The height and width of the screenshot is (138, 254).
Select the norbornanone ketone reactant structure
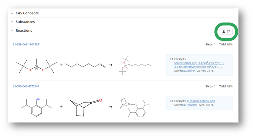point(86,107)
